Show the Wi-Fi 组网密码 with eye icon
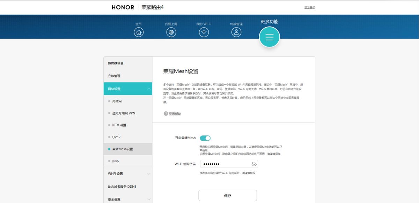The image size is (419, 203). (254, 164)
